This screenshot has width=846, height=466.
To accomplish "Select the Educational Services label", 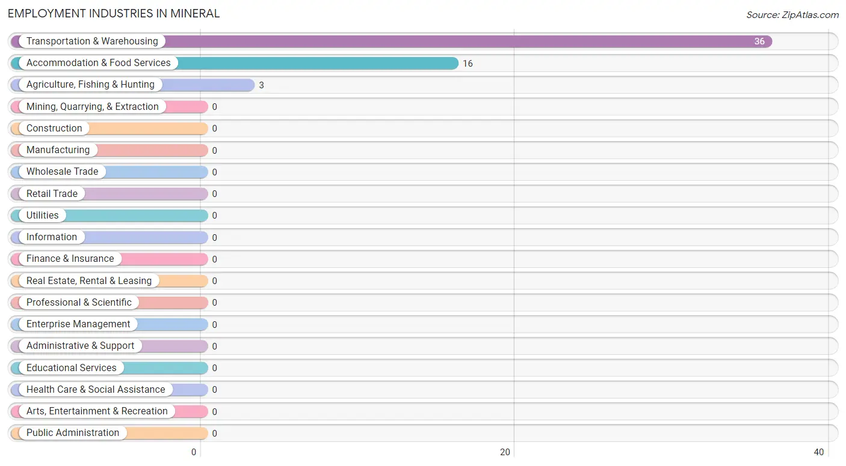I will click(72, 368).
